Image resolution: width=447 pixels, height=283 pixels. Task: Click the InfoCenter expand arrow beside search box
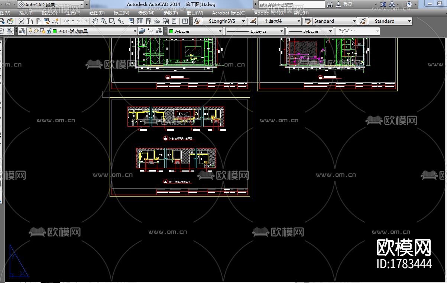pyautogui.click(x=255, y=4)
